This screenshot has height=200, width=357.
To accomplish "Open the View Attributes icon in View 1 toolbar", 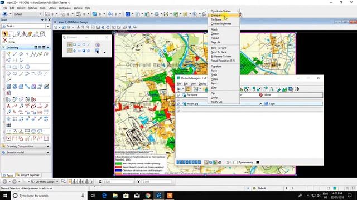I will (x=56, y=27).
